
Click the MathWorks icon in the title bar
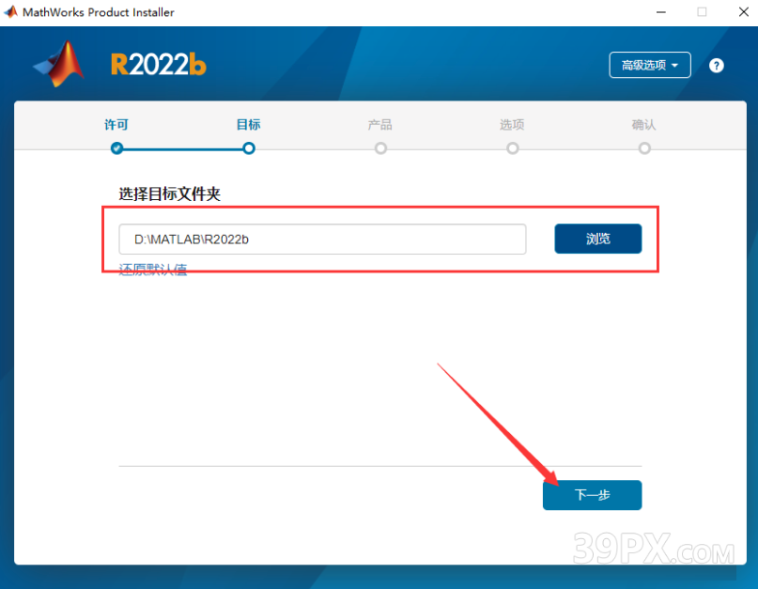click(x=10, y=11)
